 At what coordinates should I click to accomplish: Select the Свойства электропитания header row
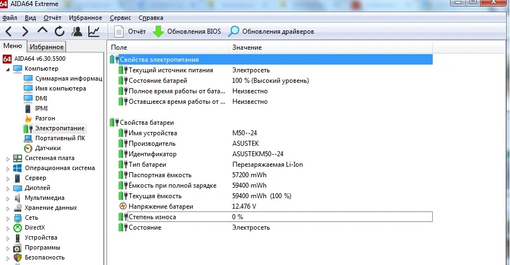pyautogui.click(x=271, y=60)
